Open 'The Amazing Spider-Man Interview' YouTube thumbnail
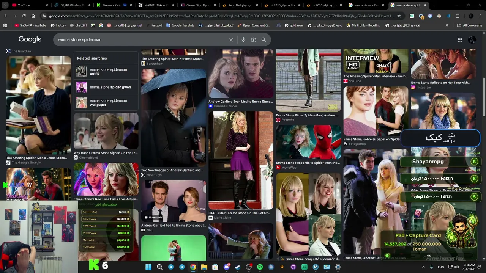486x273 pixels. coord(376,61)
